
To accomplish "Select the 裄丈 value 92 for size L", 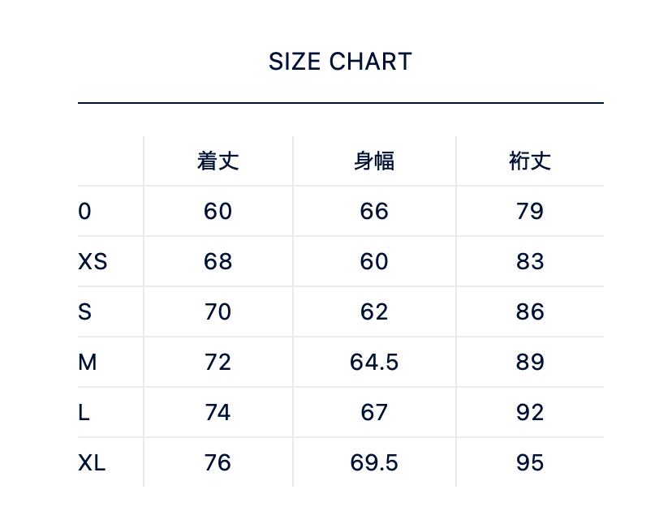I will pos(530,413).
